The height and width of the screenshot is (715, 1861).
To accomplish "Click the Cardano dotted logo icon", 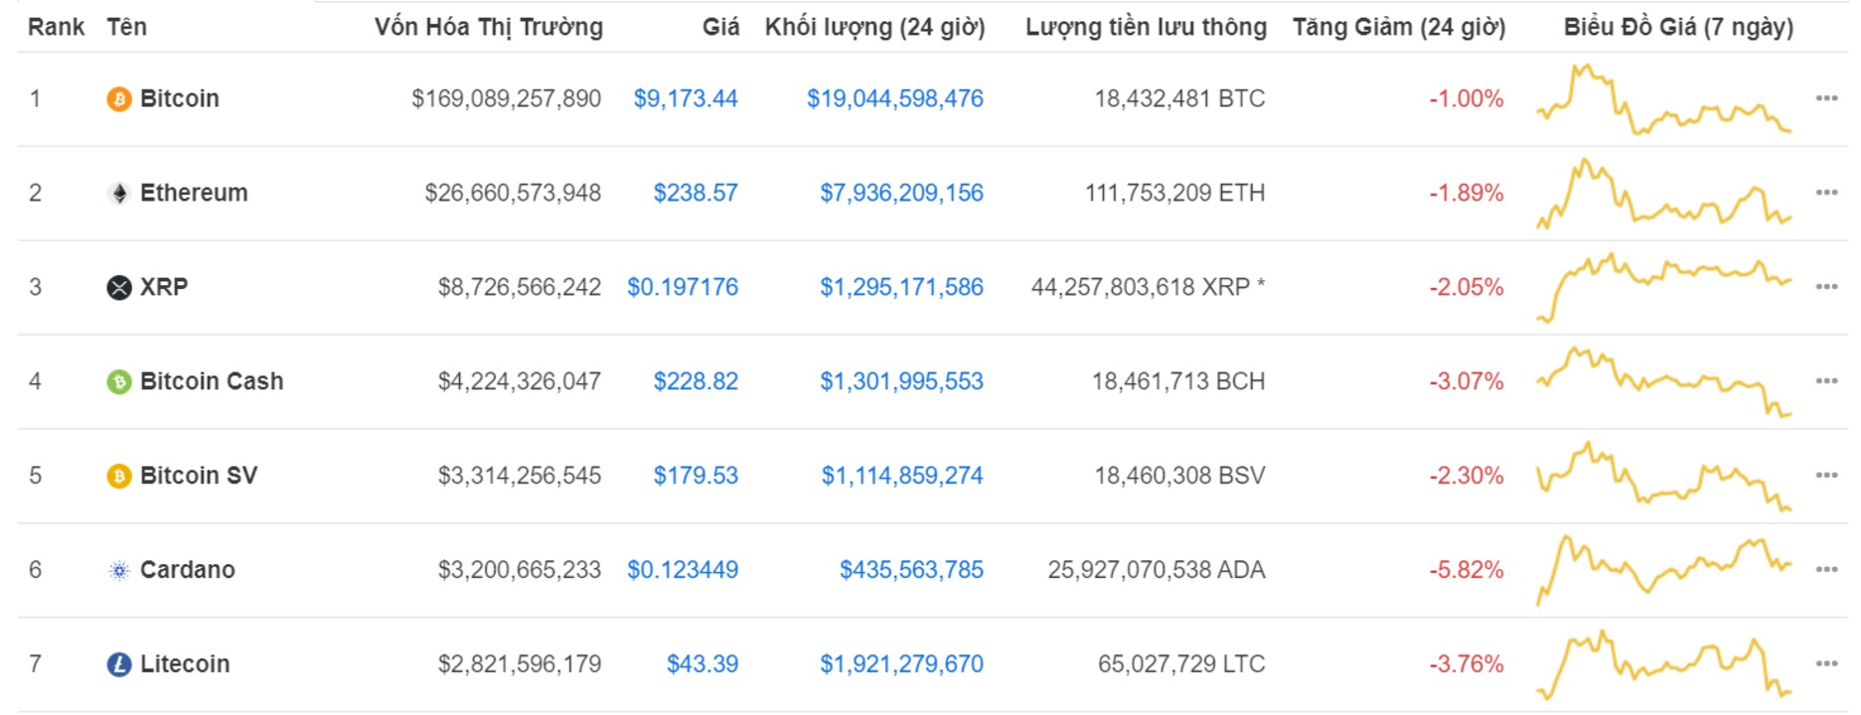I will (119, 571).
